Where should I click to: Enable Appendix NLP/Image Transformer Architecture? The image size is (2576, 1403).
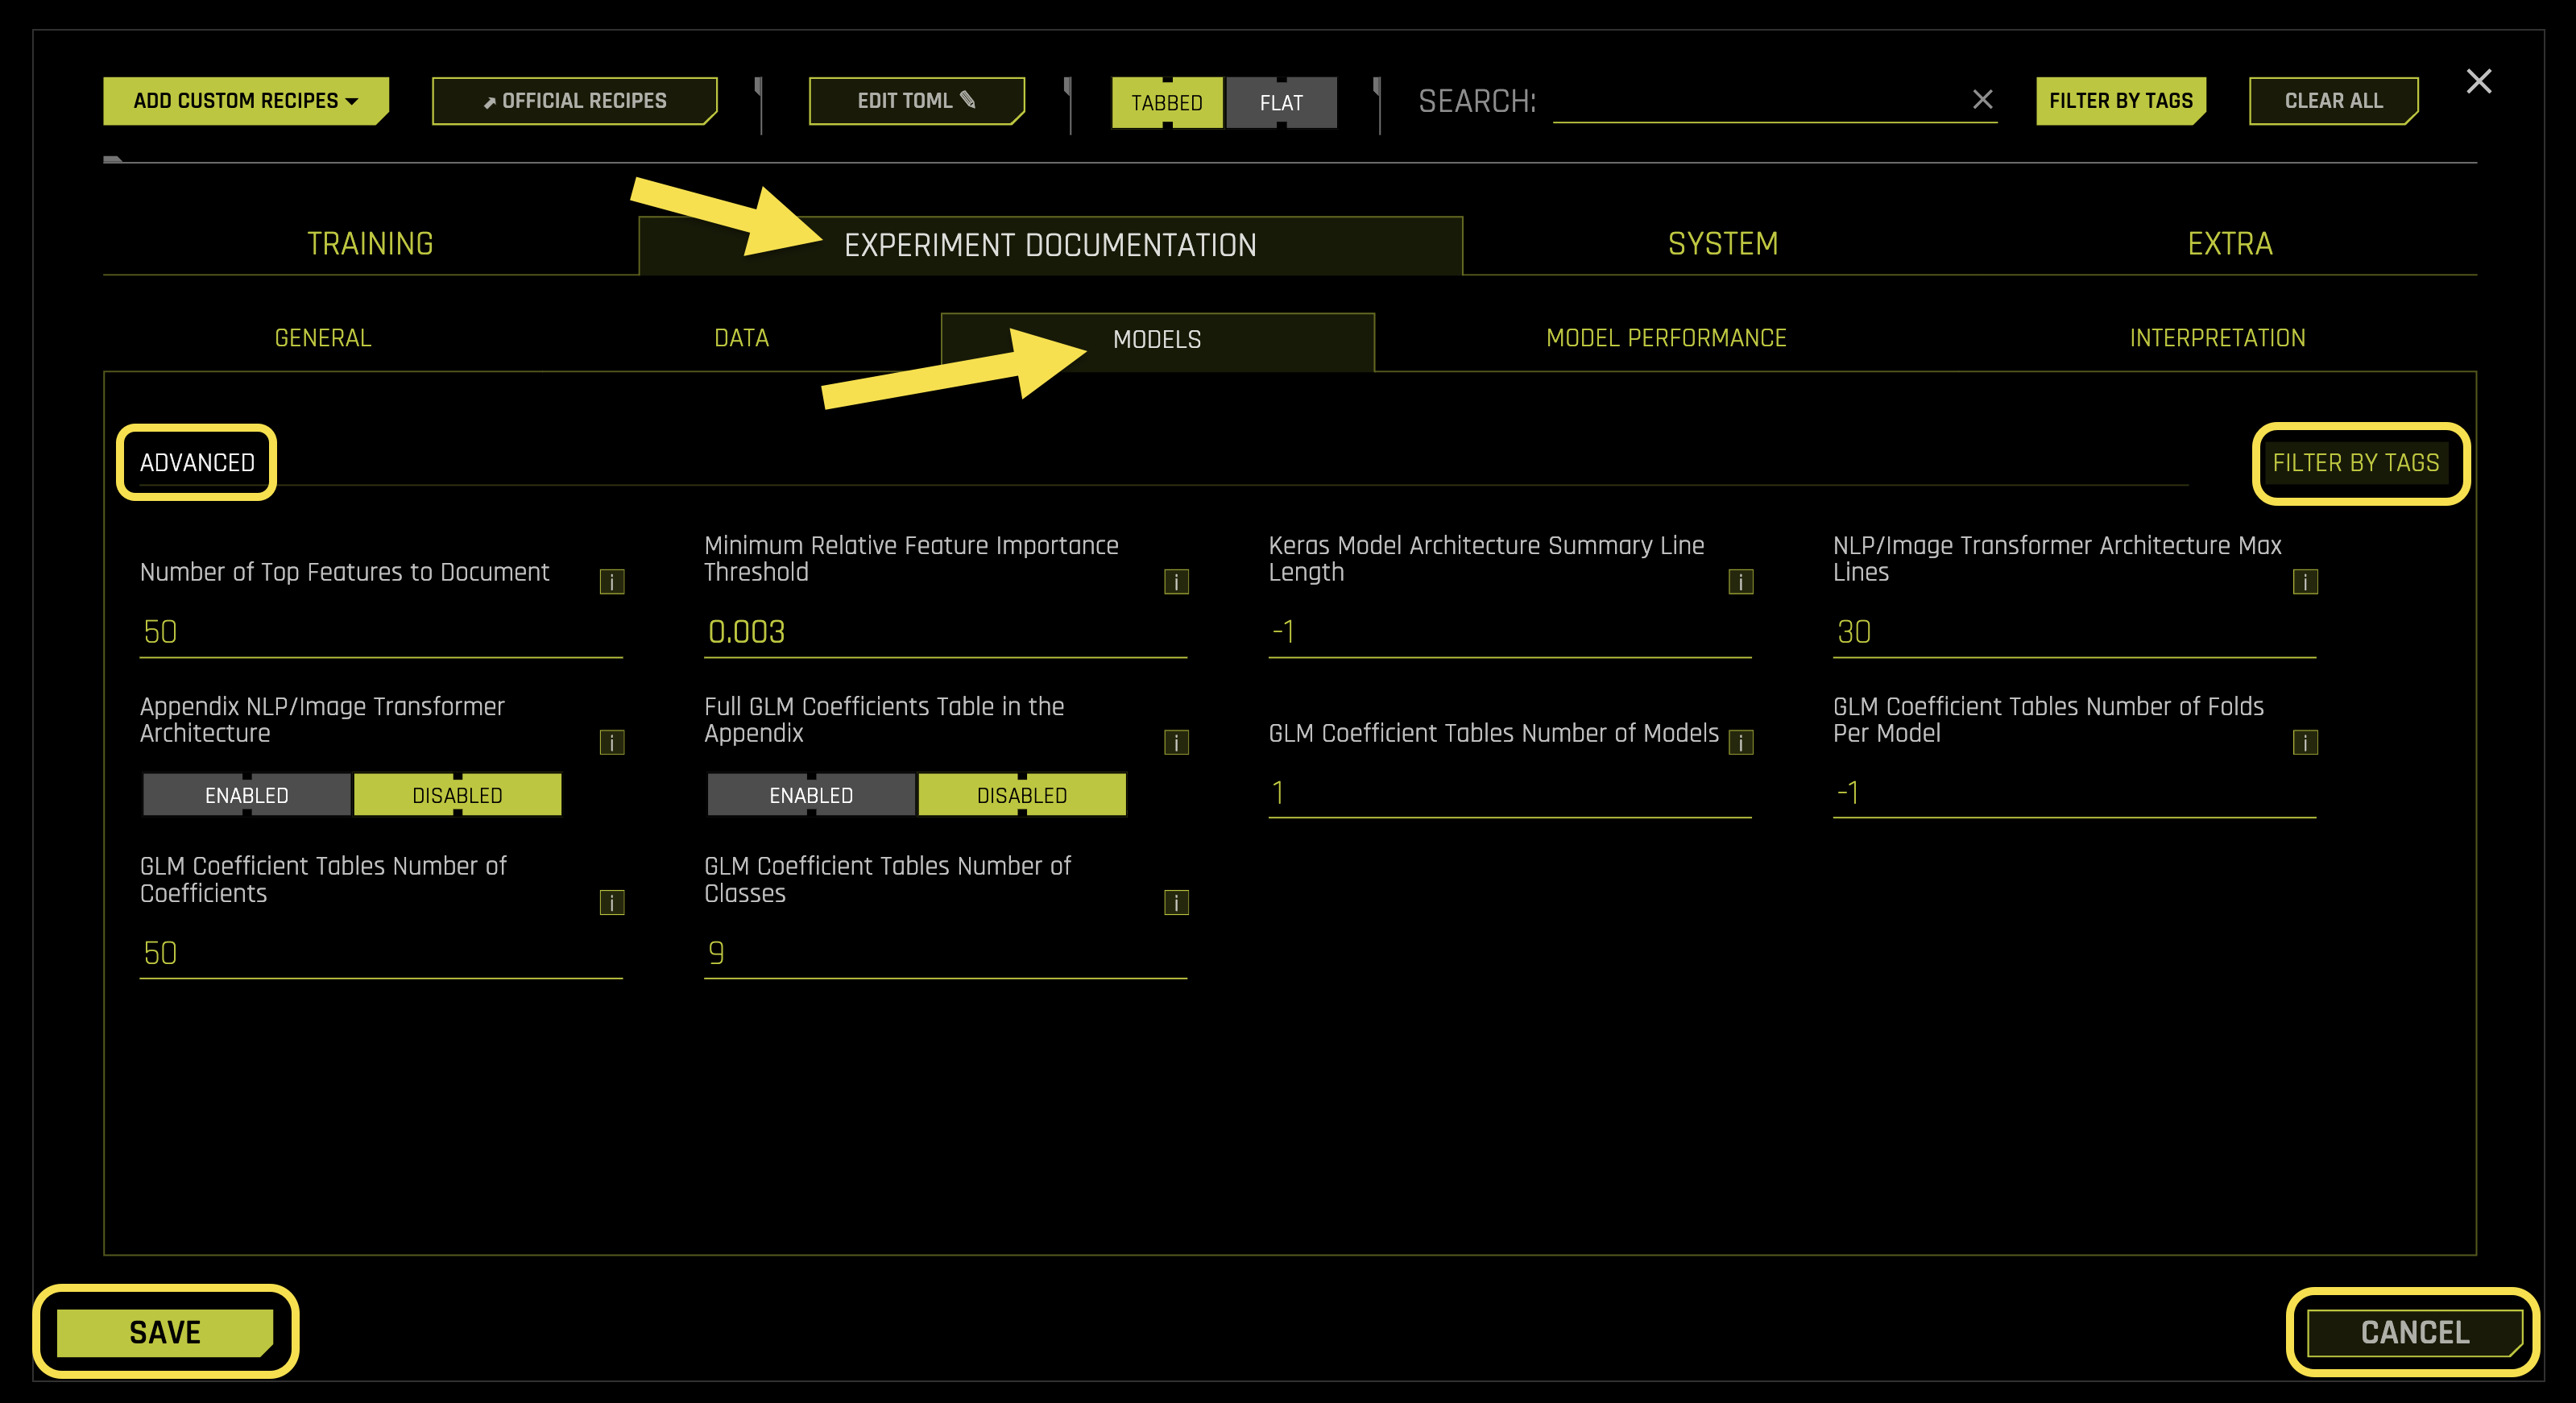tap(246, 795)
